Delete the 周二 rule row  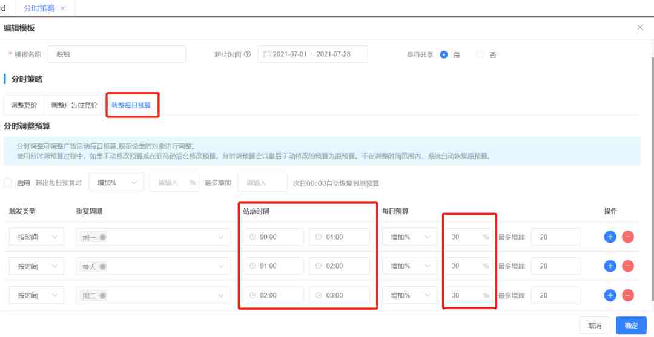pos(628,295)
